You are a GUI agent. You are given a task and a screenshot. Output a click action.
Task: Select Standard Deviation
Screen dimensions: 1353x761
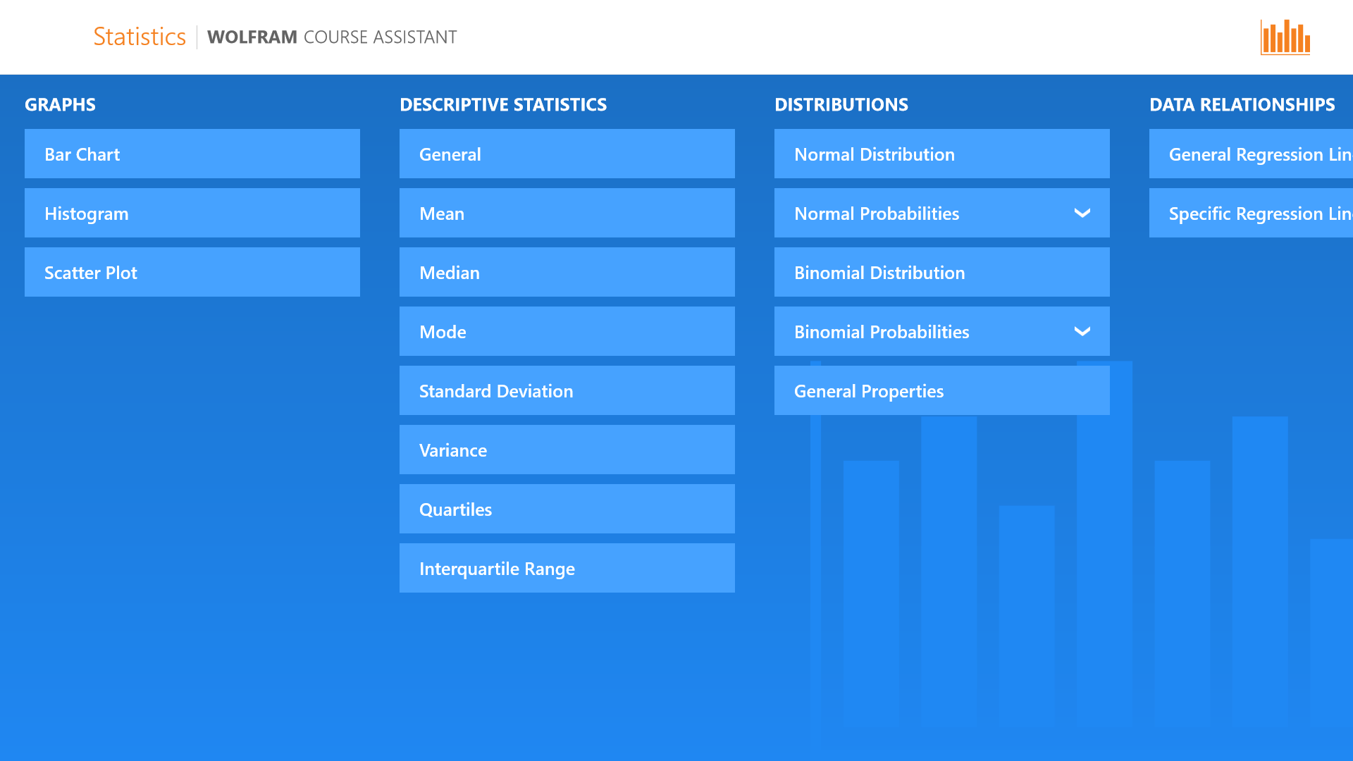[x=567, y=390]
